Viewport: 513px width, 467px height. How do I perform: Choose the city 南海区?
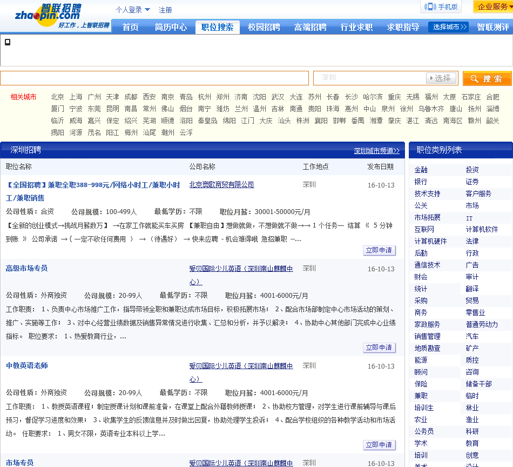point(453,121)
